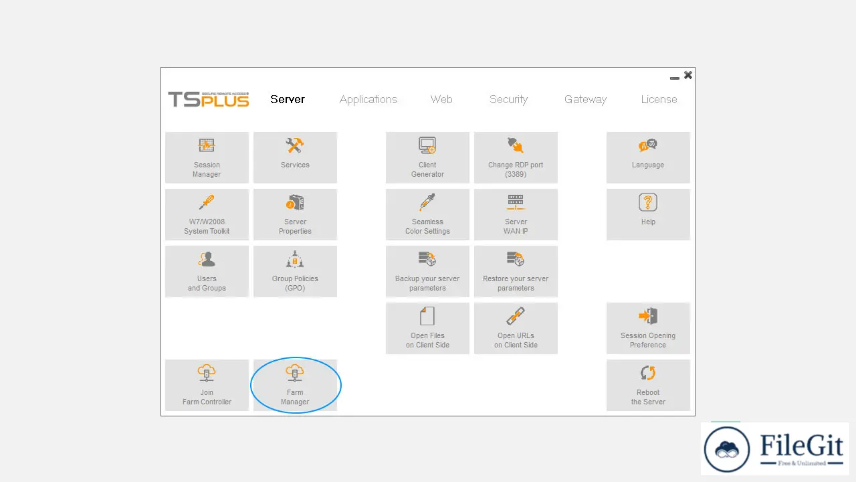Select the Server tab

288,99
